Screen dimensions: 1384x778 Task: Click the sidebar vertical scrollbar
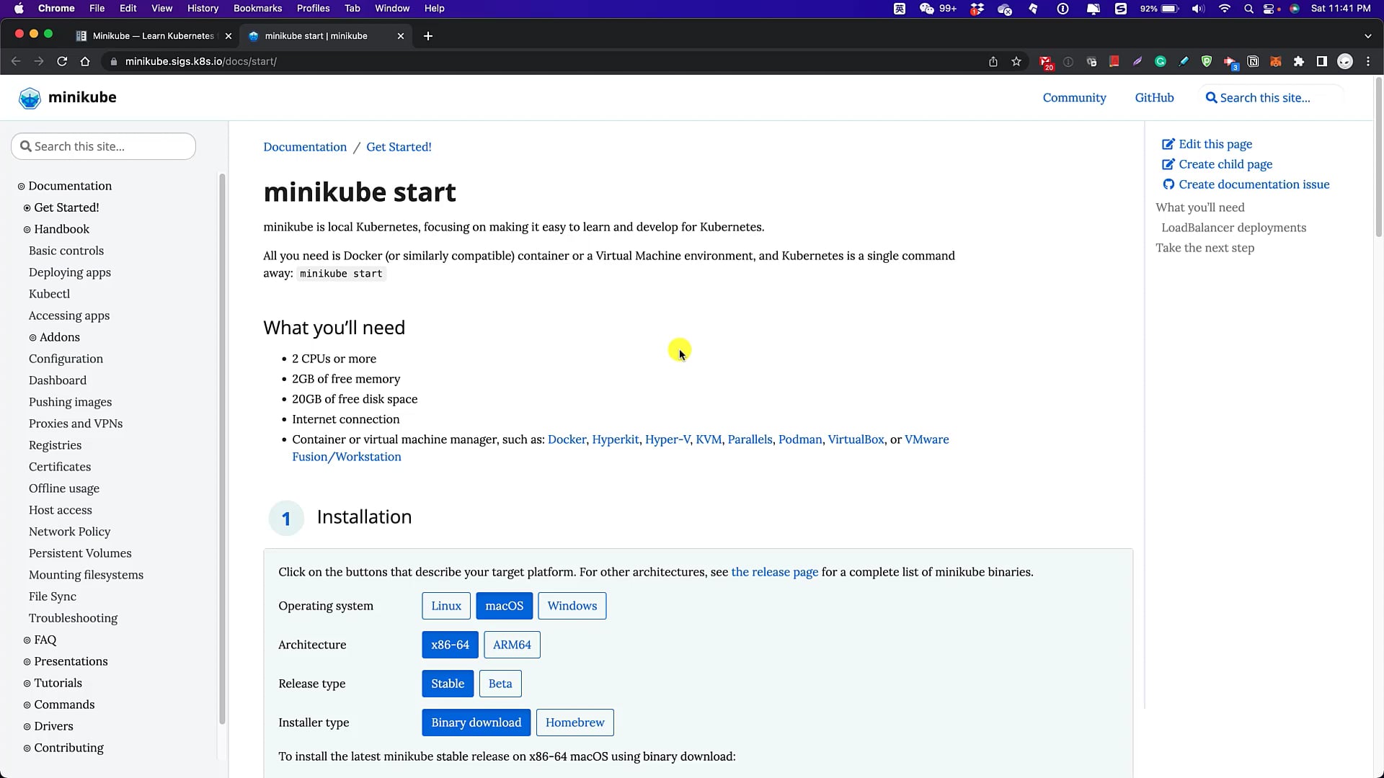222,447
